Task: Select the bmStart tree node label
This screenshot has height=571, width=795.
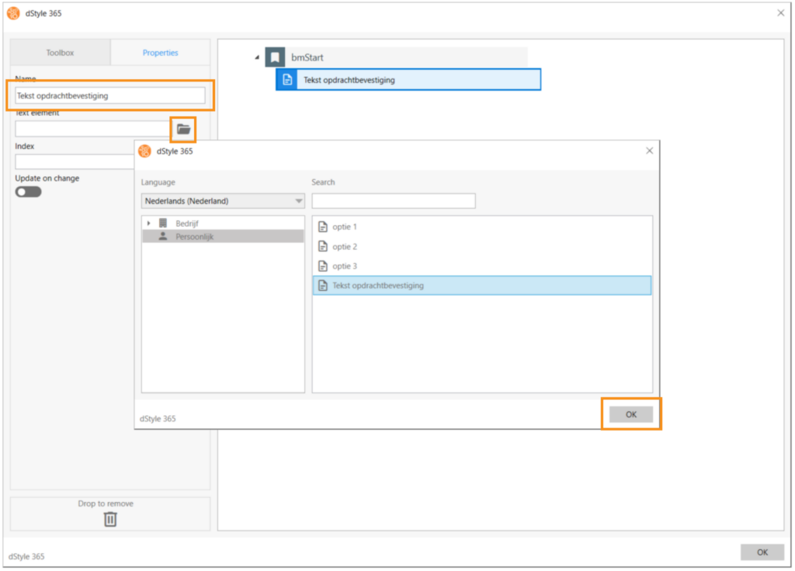Action: (307, 57)
